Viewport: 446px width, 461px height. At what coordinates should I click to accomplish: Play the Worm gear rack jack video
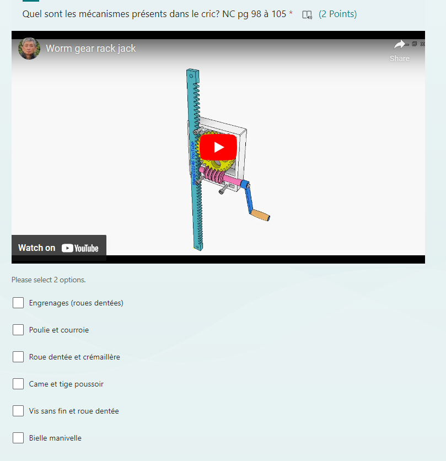(x=218, y=147)
